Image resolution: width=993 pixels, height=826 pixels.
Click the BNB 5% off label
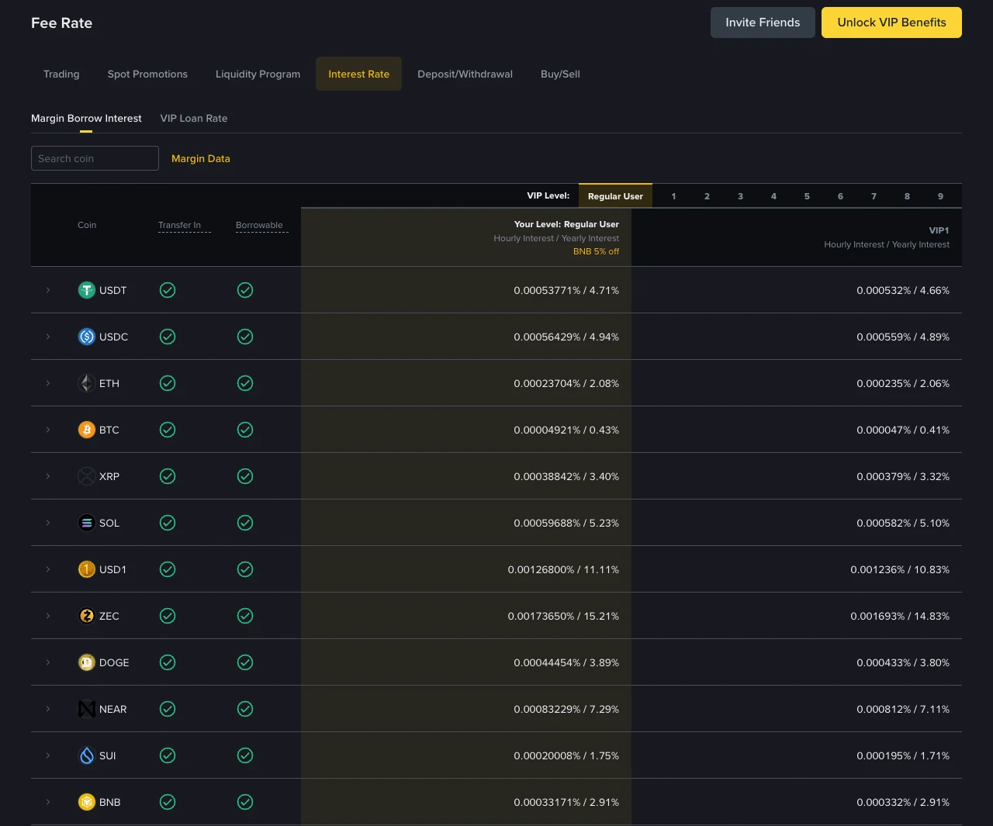596,251
